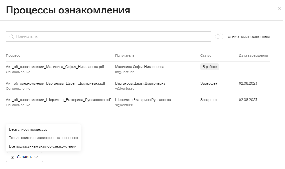Open Акт_об_ознакомлении_Варганова_Дарья_Дмитриевна.pdf
This screenshot has width=285, height=169.
tap(55, 83)
